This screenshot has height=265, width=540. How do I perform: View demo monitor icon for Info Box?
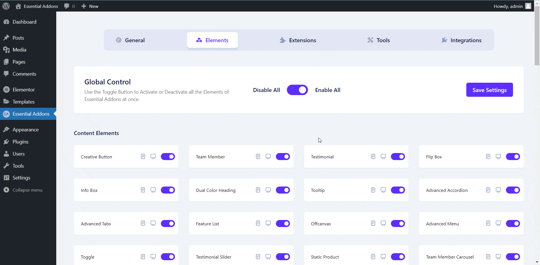point(153,190)
